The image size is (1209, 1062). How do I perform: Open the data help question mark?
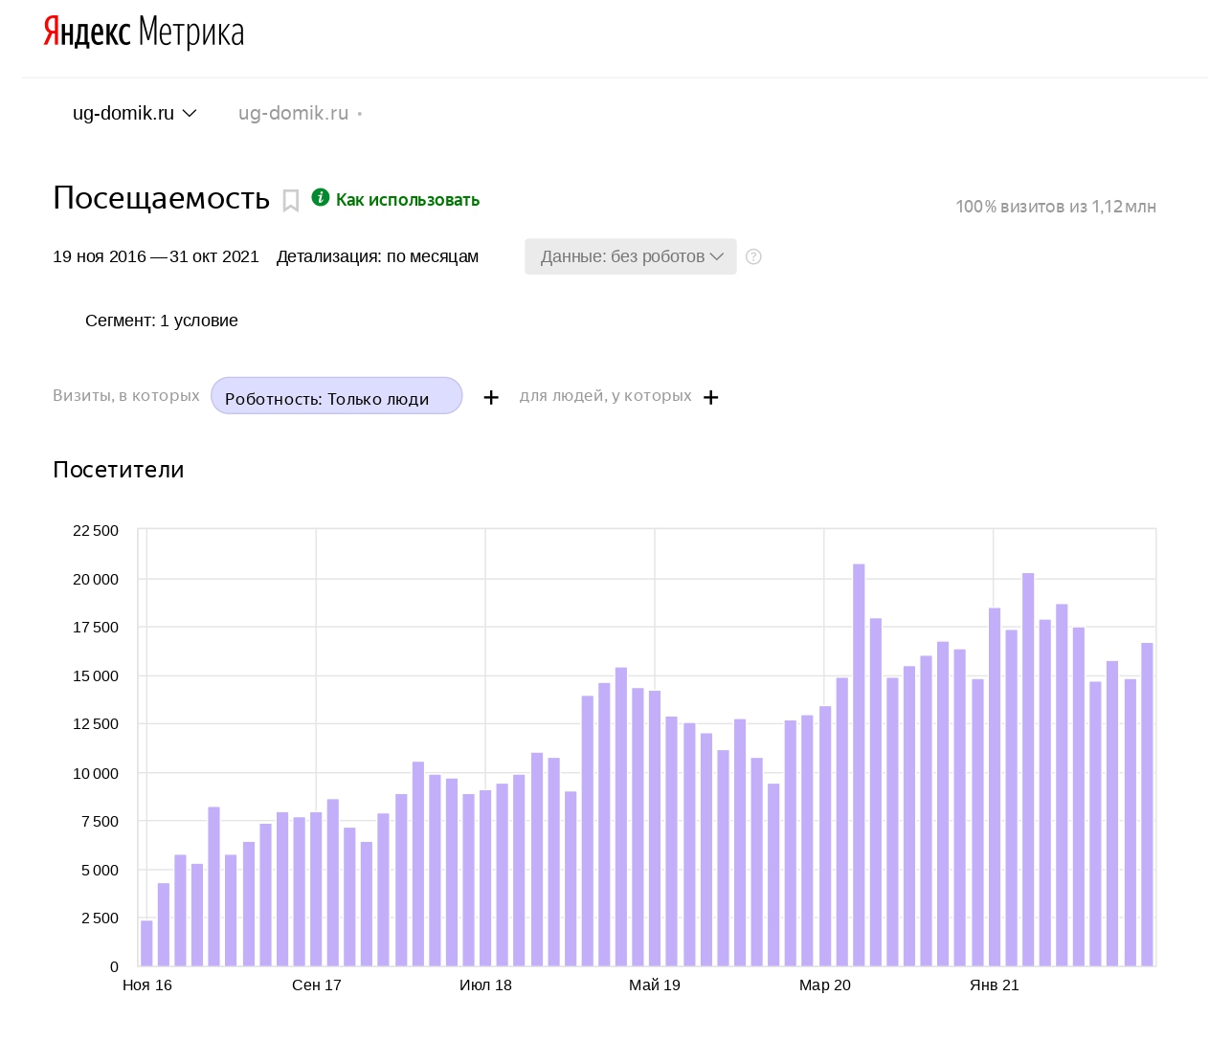coord(753,256)
